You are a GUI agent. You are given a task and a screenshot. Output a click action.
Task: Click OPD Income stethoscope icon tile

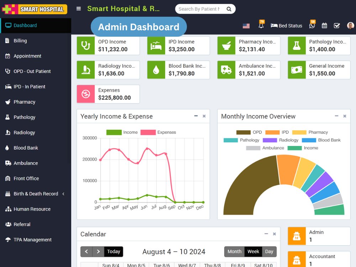click(86, 46)
